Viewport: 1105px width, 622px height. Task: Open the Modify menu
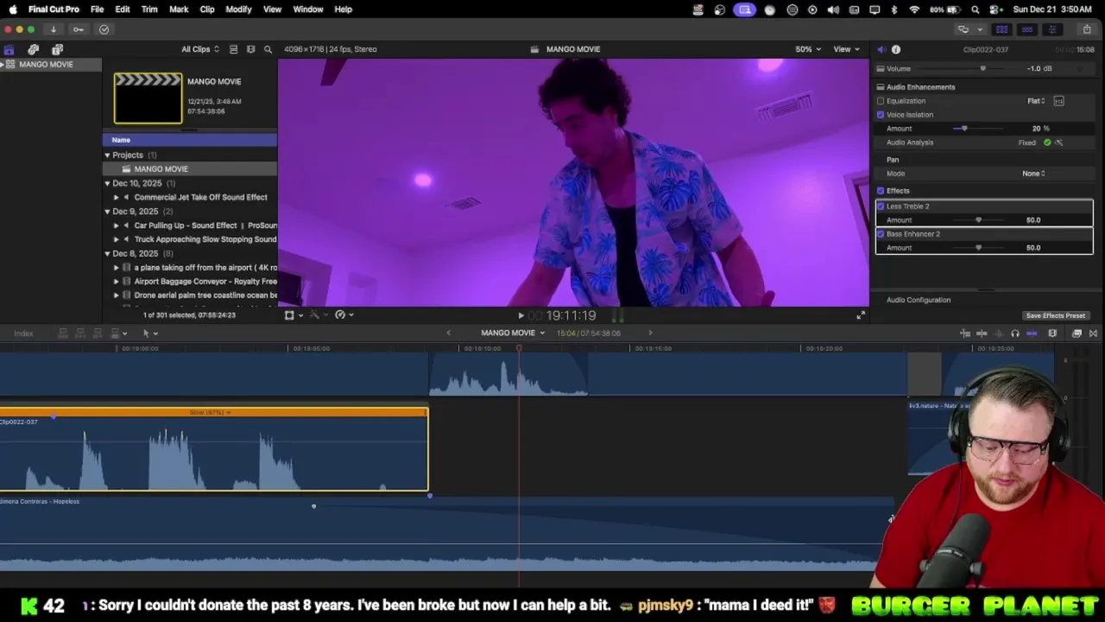pyautogui.click(x=238, y=10)
